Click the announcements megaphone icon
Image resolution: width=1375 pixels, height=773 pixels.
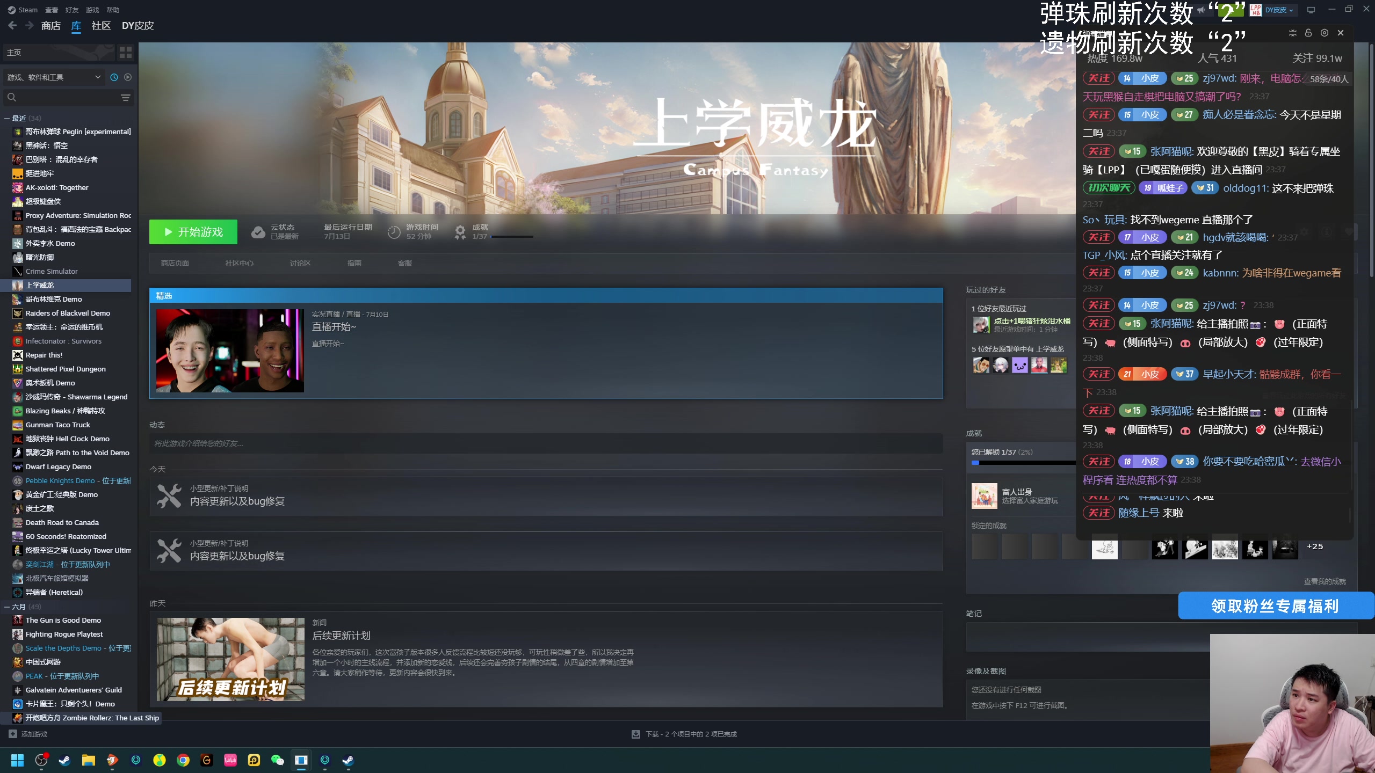1201,10
